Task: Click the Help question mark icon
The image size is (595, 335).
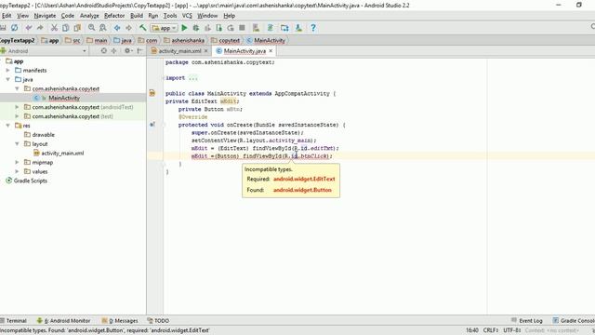Action: (x=313, y=28)
